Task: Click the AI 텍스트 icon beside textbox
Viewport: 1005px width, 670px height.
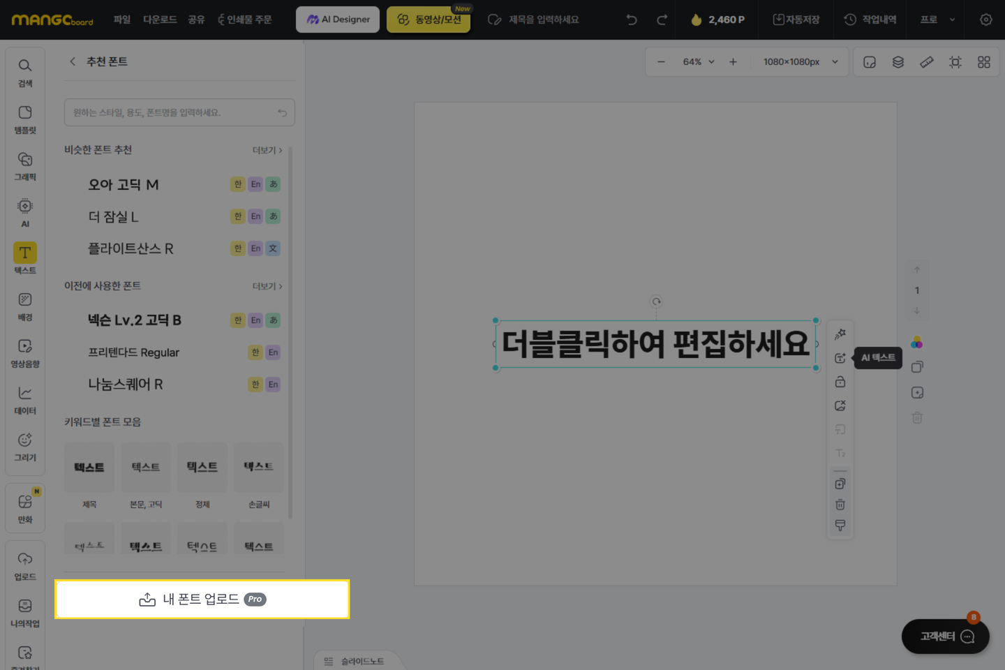Action: click(x=840, y=358)
